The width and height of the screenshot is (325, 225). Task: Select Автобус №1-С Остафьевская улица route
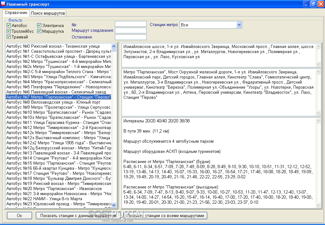58,57
